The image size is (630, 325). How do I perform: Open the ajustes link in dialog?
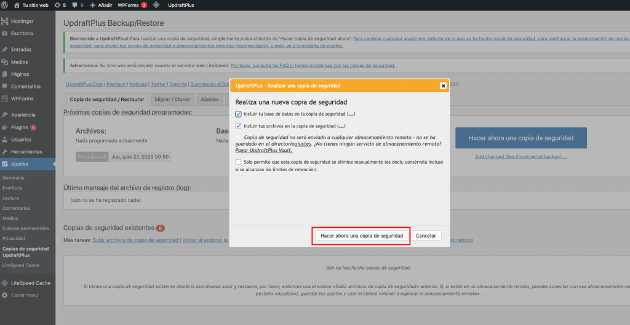(303, 144)
